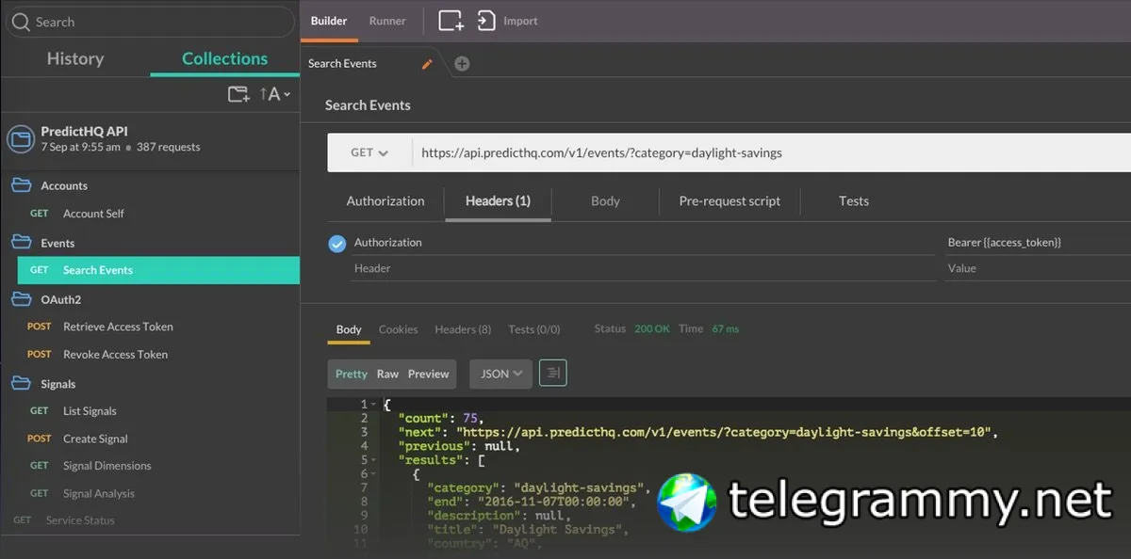Open the Pre-request script tab
1131x559 pixels.
[729, 201]
